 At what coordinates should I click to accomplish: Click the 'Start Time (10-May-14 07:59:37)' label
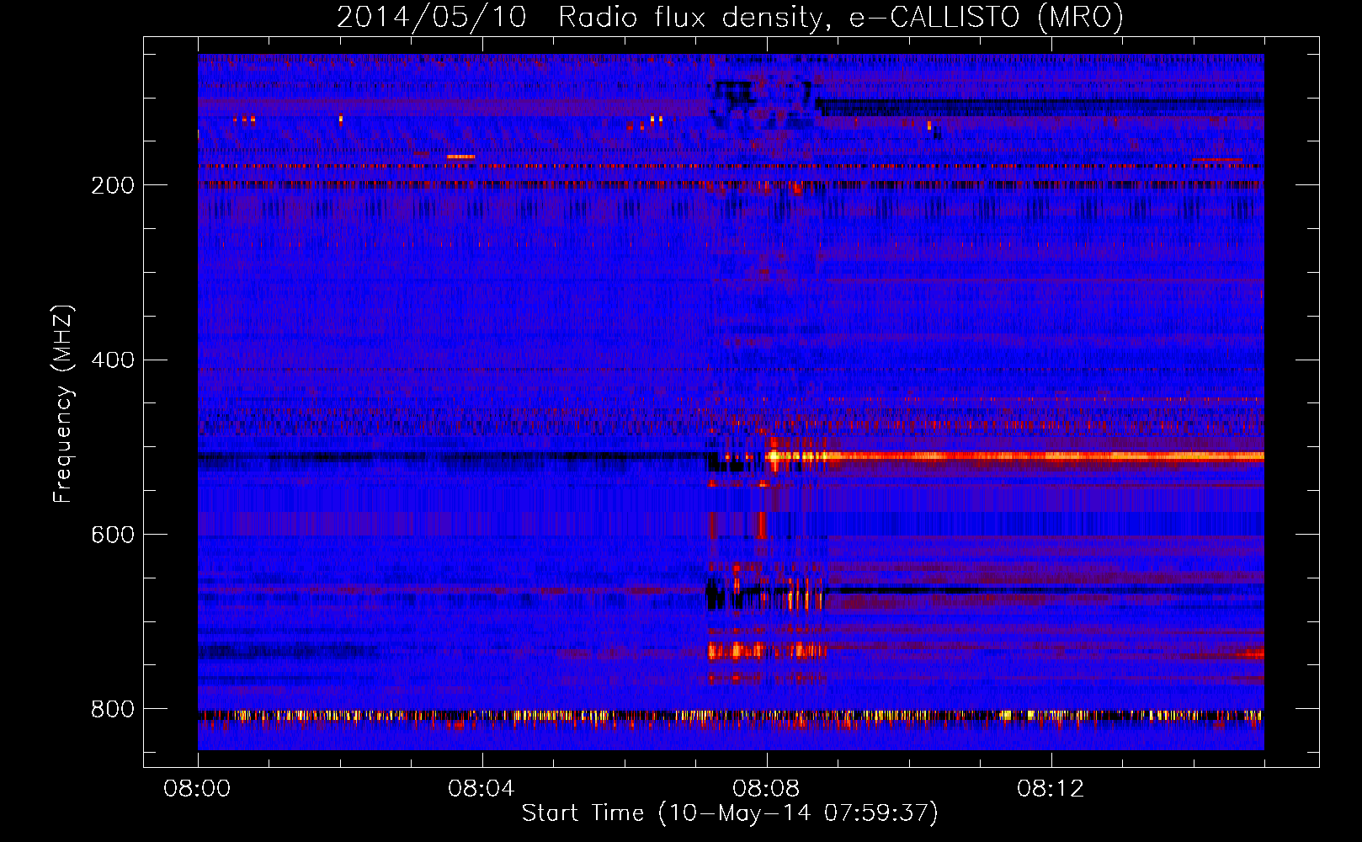pos(730,813)
